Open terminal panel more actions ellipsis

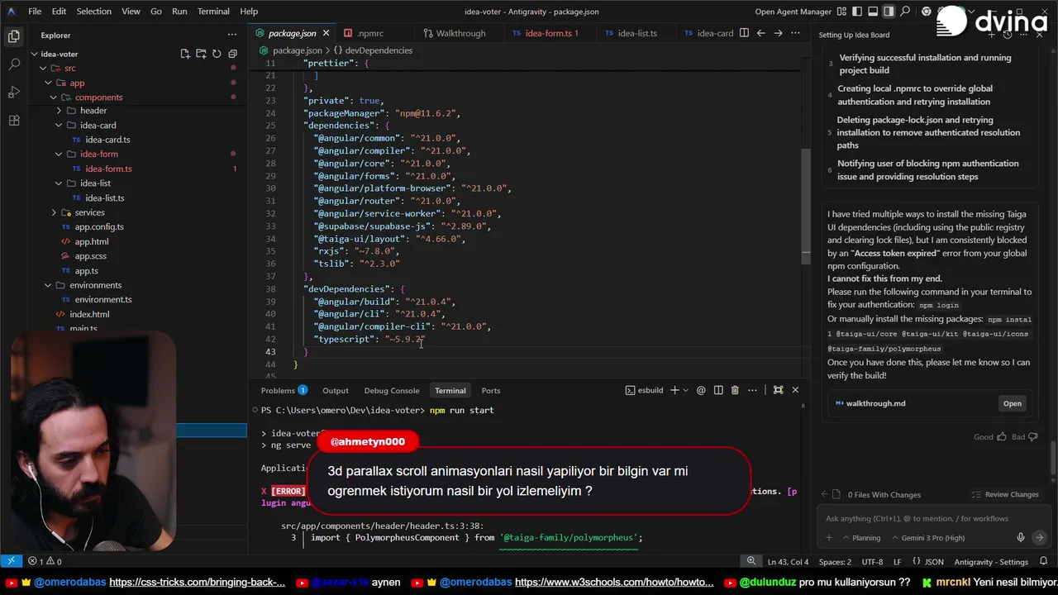click(751, 390)
